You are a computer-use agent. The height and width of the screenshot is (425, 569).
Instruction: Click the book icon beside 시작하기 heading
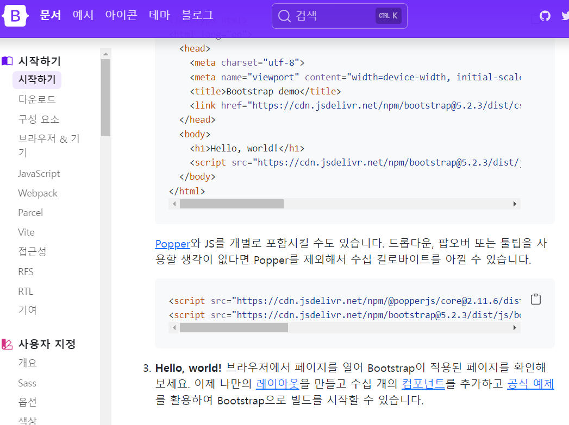[x=7, y=61]
